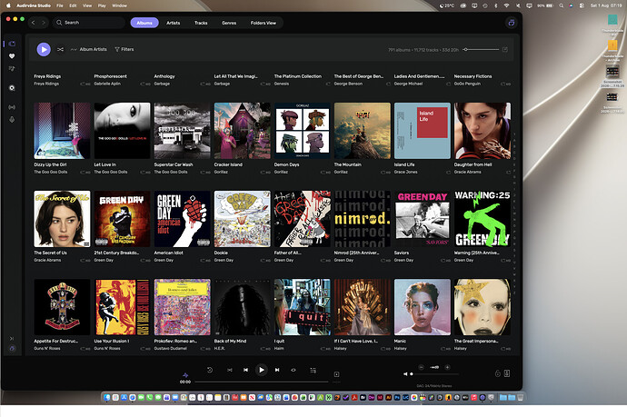Open the remote control icon in player bar
Screen dimensions: 627x417
coord(497,373)
